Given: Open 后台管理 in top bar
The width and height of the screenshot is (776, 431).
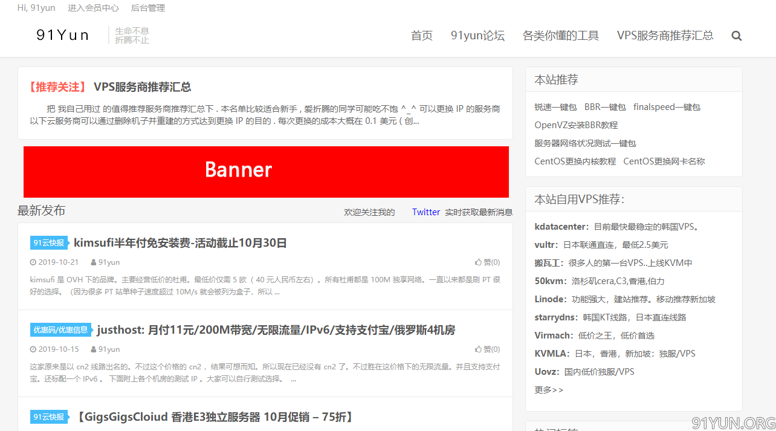Looking at the screenshot, I should click(148, 8).
